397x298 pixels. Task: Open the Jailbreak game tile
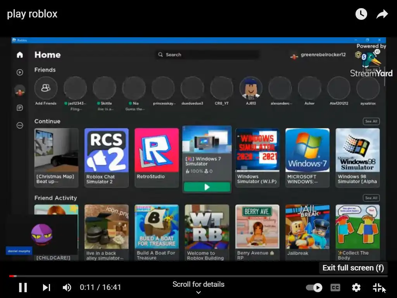pyautogui.click(x=307, y=233)
